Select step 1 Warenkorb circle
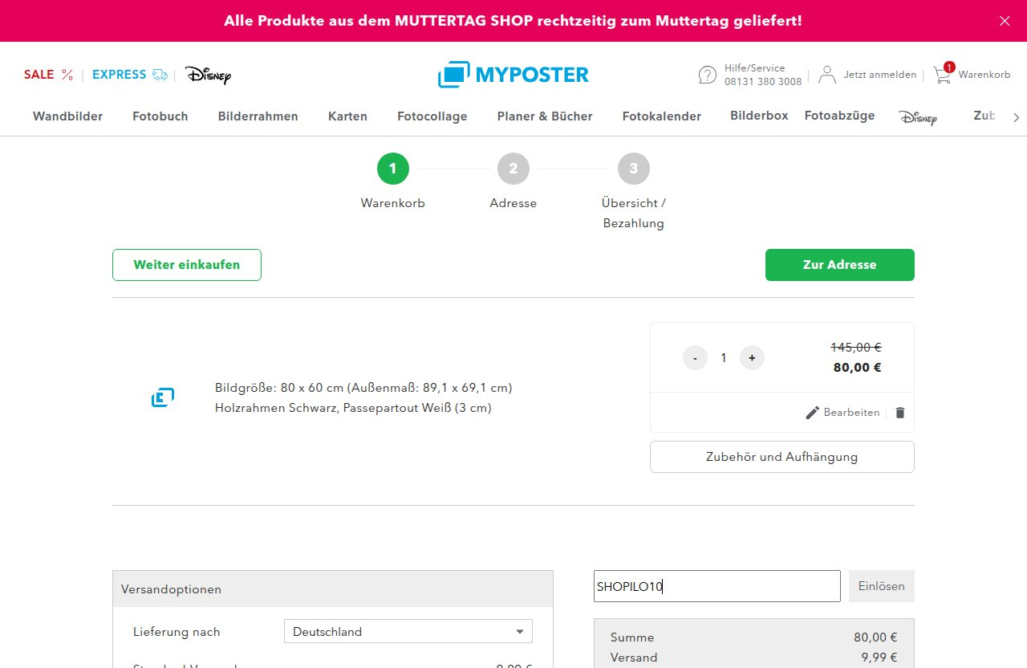This screenshot has width=1027, height=668. [393, 169]
